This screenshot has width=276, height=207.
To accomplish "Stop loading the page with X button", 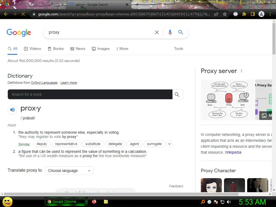I will (23, 14).
